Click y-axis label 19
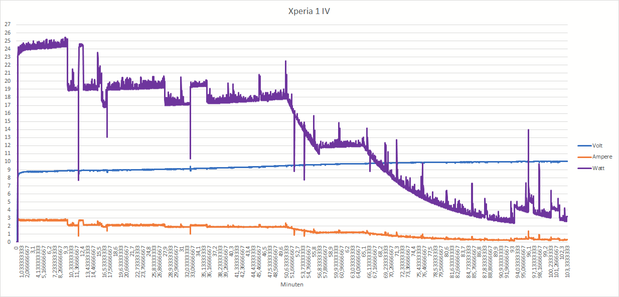The width and height of the screenshot is (619, 297). click(x=7, y=89)
